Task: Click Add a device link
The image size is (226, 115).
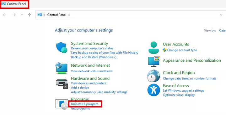Action: pos(80,88)
